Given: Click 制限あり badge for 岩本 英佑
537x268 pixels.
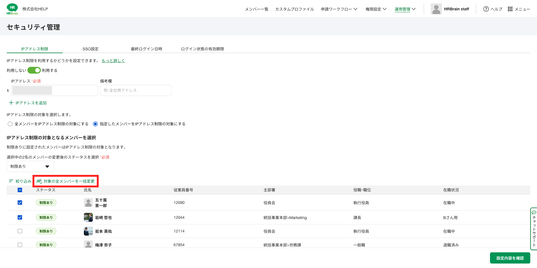Looking at the screenshot, I should (46, 231).
